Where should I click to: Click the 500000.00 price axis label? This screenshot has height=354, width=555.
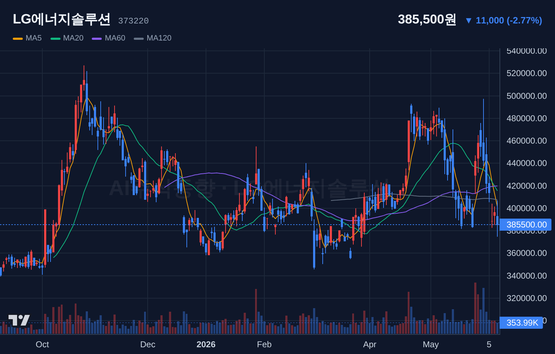(x=527, y=96)
